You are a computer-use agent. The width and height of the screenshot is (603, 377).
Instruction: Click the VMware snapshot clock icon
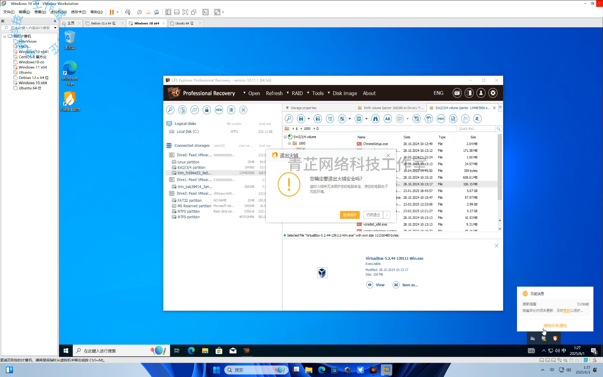tap(139, 12)
